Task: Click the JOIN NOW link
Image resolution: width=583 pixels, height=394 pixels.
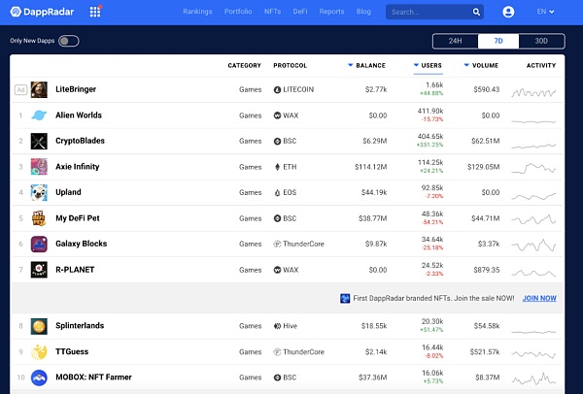Action: (539, 298)
